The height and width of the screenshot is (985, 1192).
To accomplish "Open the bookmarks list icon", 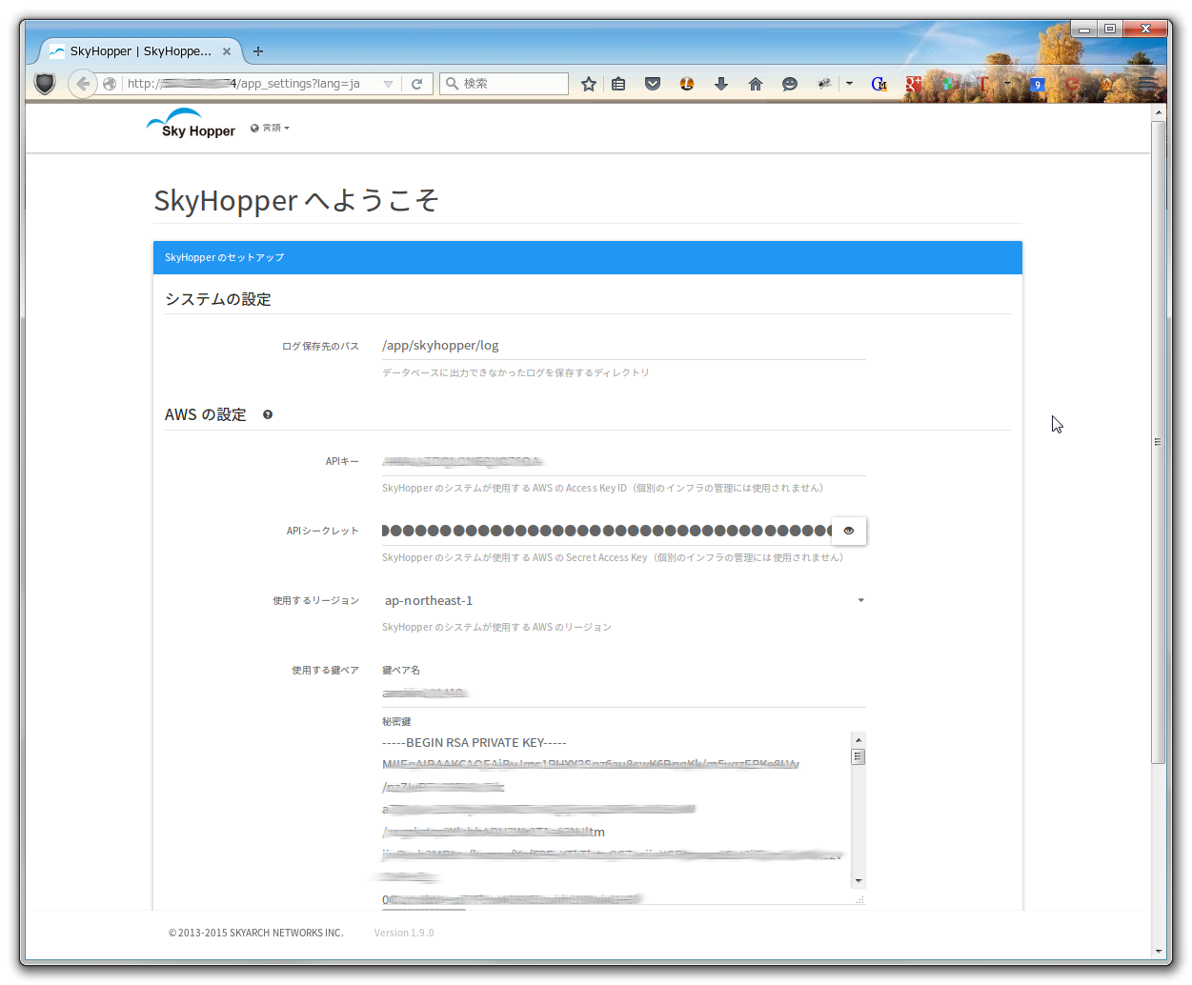I will click(x=618, y=84).
